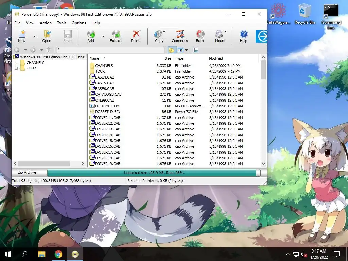Image resolution: width=348 pixels, height=261 pixels.
Task: Select the CHANNELS folder in file list
Action: tap(104, 66)
